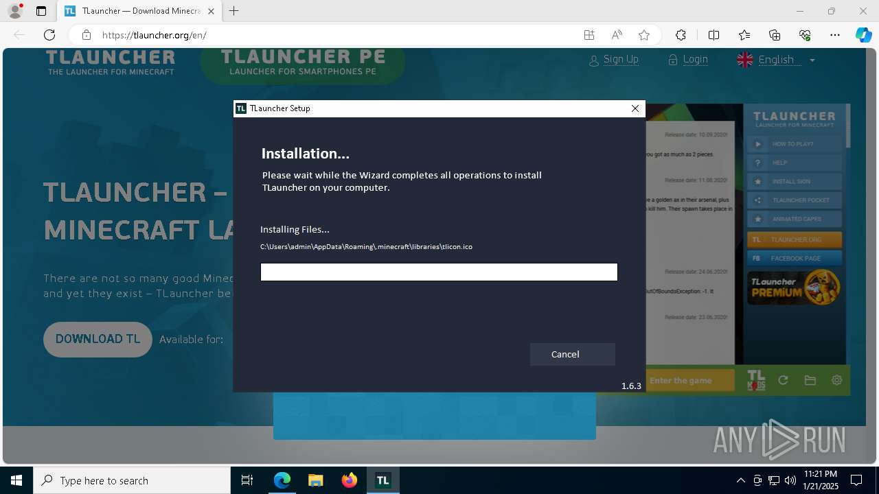The image size is (879, 494).
Task: View site information lock icon
Action: pyautogui.click(x=87, y=35)
